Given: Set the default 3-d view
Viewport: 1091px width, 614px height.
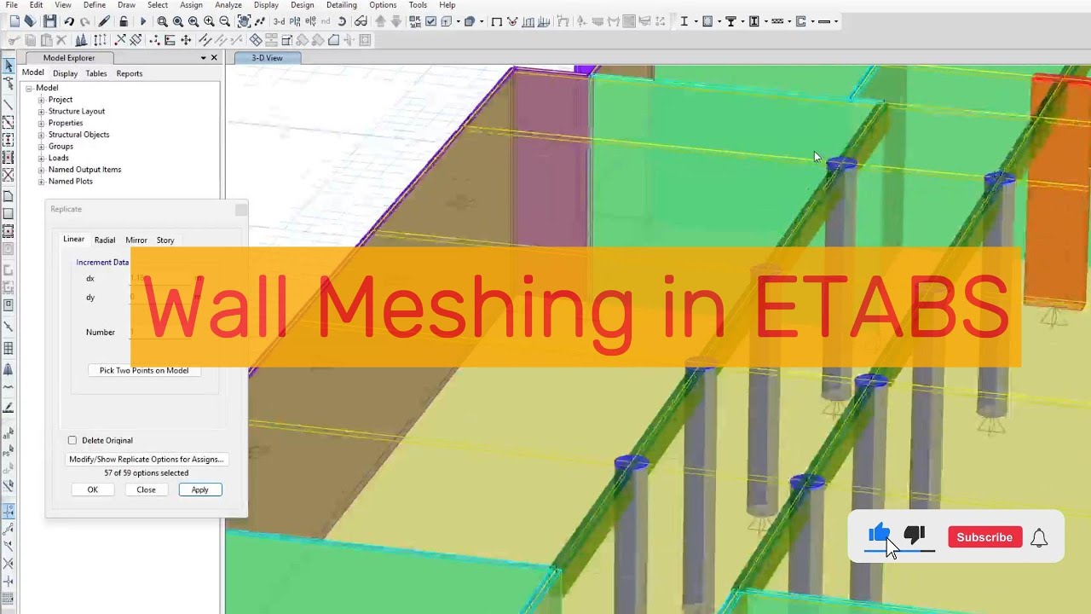Looking at the screenshot, I should point(279,21).
